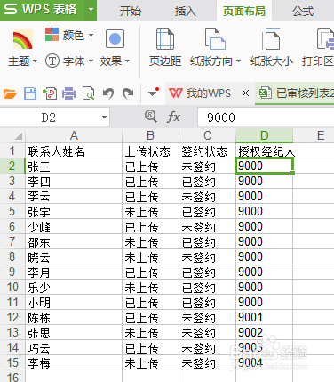Click the Effects (效果) circle icon
Image resolution: width=334 pixels, height=382 pixels.
tap(115, 38)
